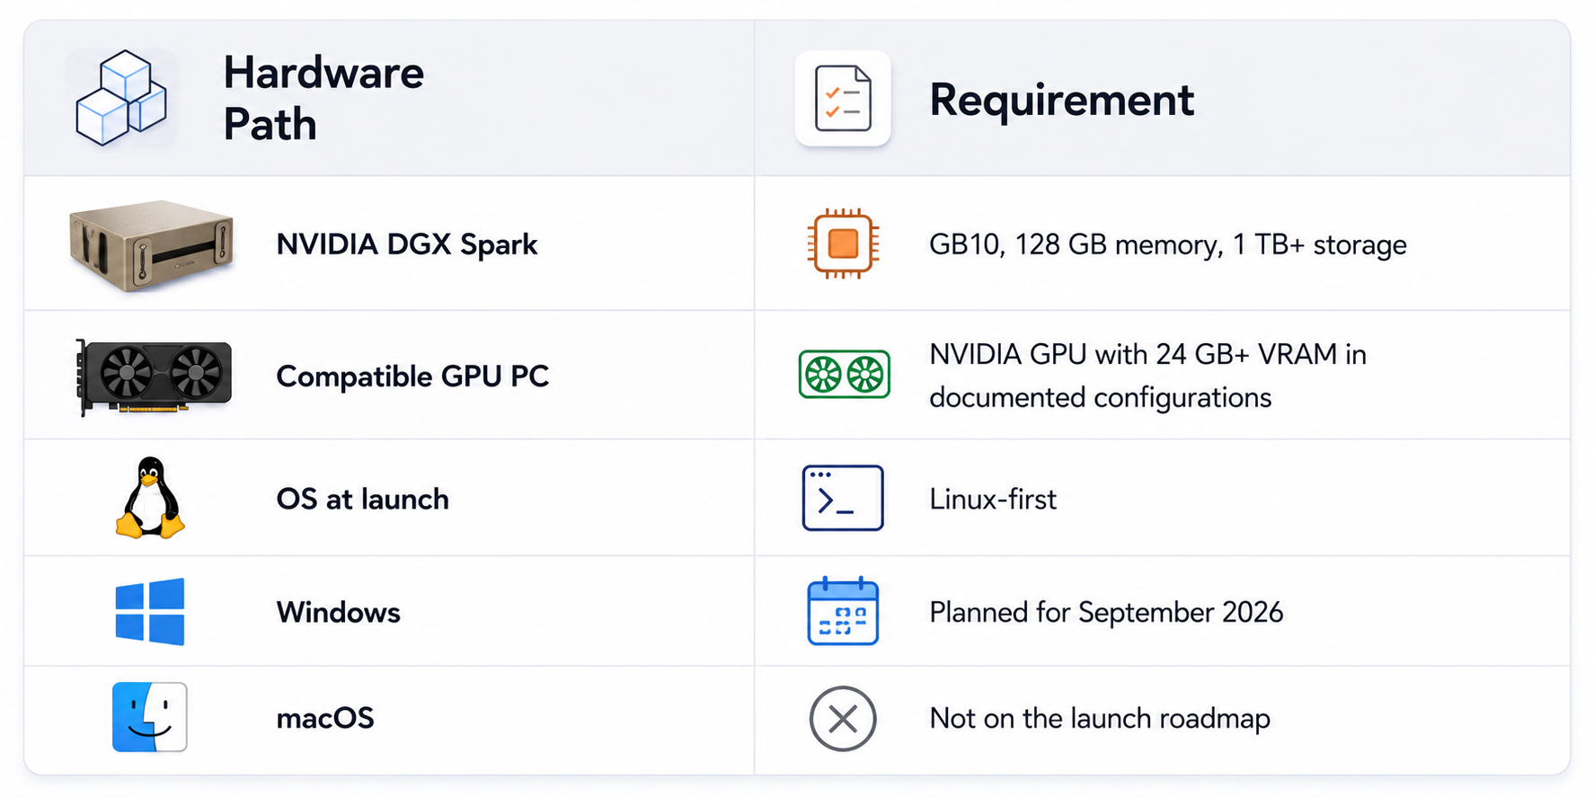Screen dimensions: 1594x797
Task: Select the 'OS at launch' row label
Action: point(363,499)
